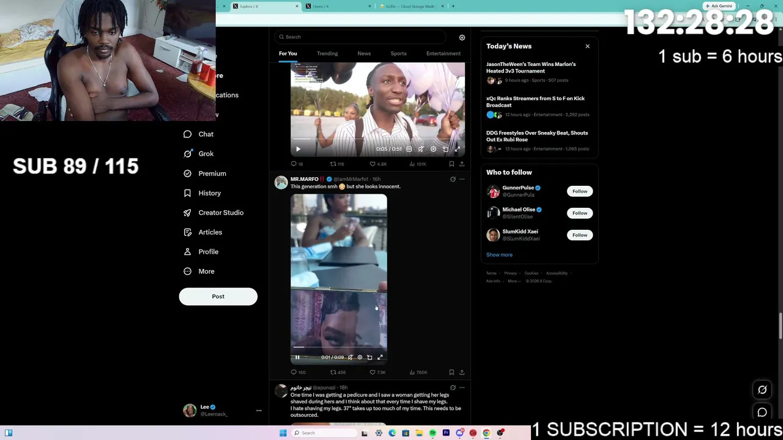Image resolution: width=783 pixels, height=440 pixels.
Task: Select the For You tab
Action: pyautogui.click(x=288, y=54)
